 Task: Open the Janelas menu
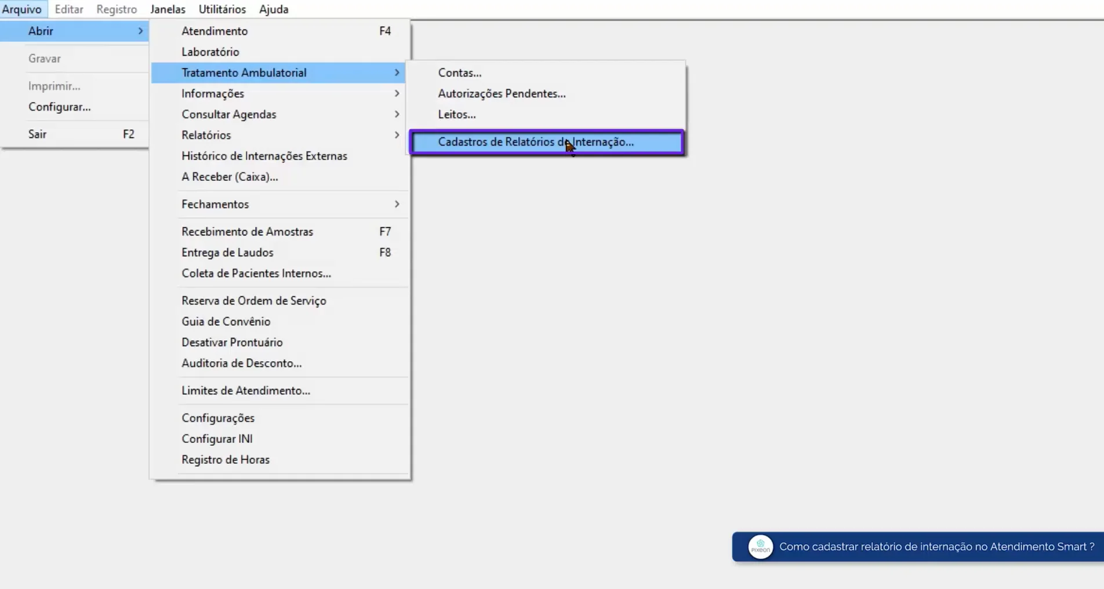pos(168,9)
